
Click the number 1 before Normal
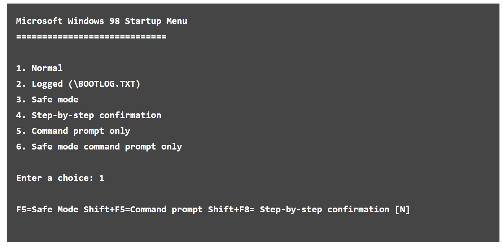tap(19, 68)
